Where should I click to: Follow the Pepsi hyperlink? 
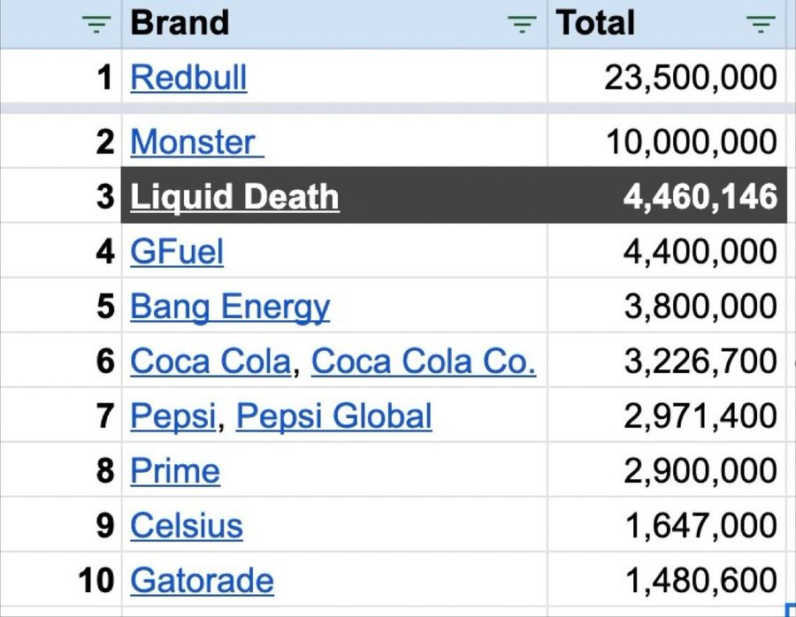pos(173,417)
